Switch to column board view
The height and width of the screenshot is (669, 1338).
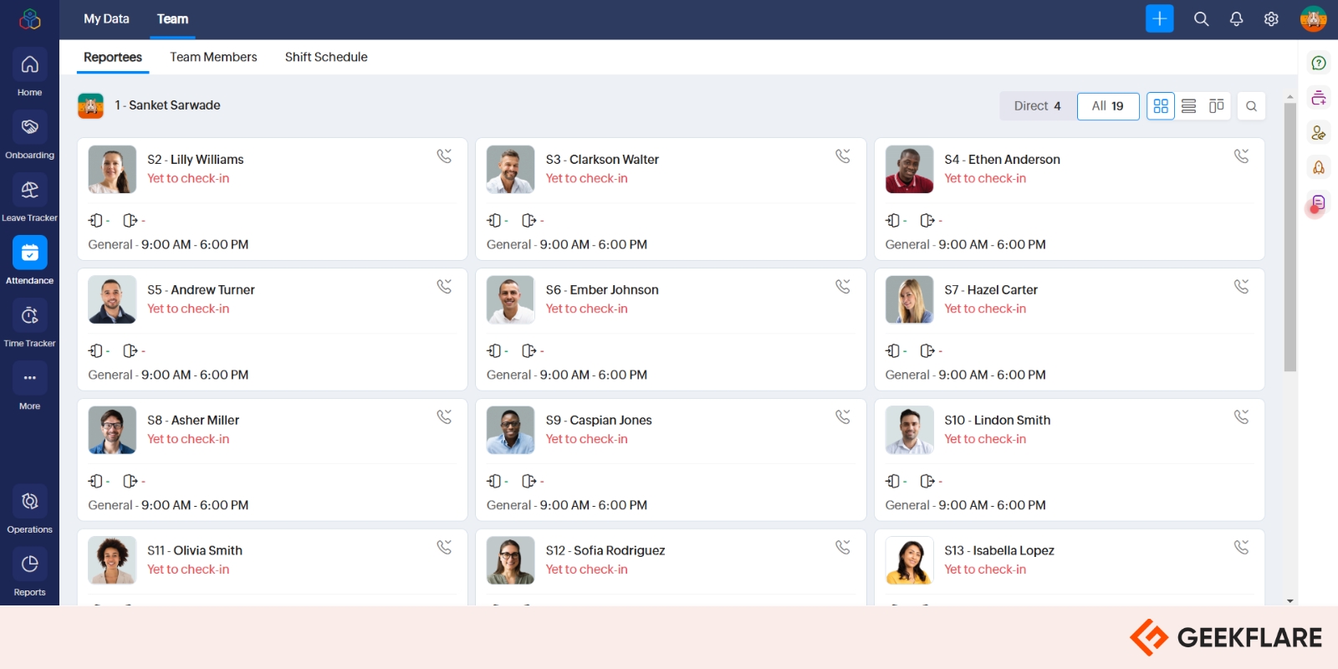pos(1216,106)
